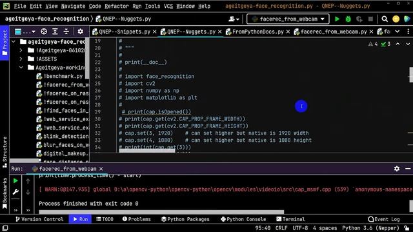Open editor tabs more options menu
The width and height of the screenshot is (413, 232).
408,32
